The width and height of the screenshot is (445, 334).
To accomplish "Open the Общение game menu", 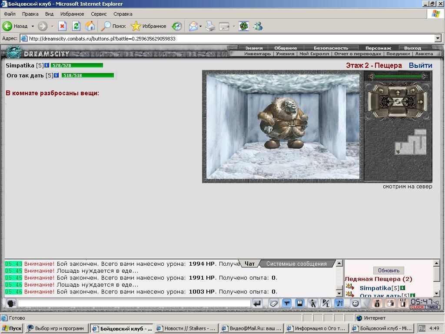I will click(286, 48).
